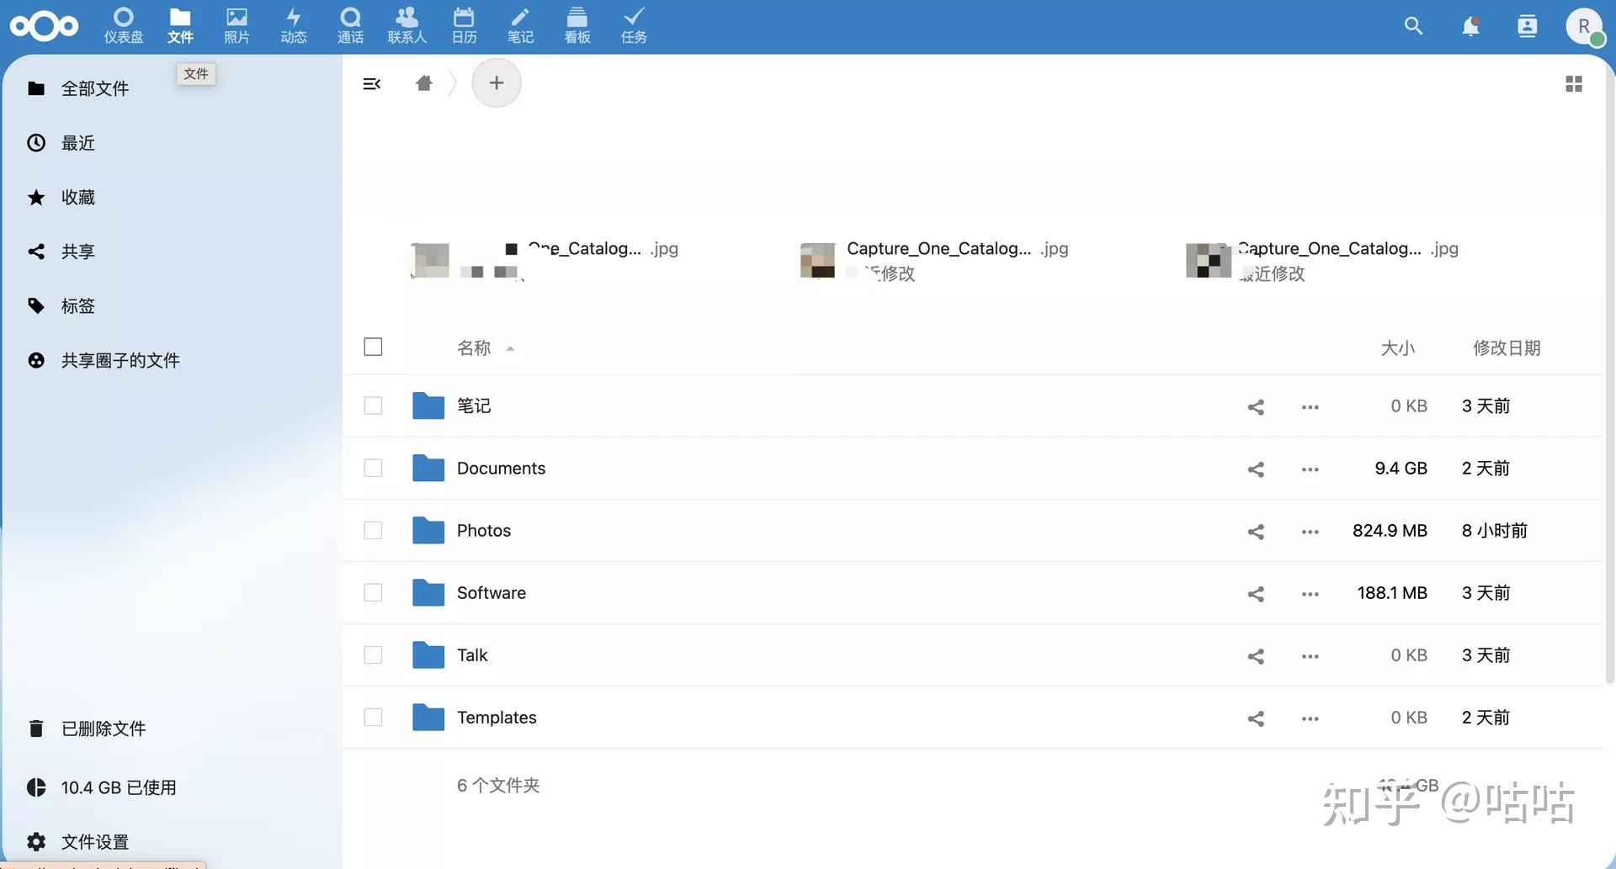The image size is (1616, 869).
Task: Switch to 最近 (Recent) view
Action: point(78,143)
